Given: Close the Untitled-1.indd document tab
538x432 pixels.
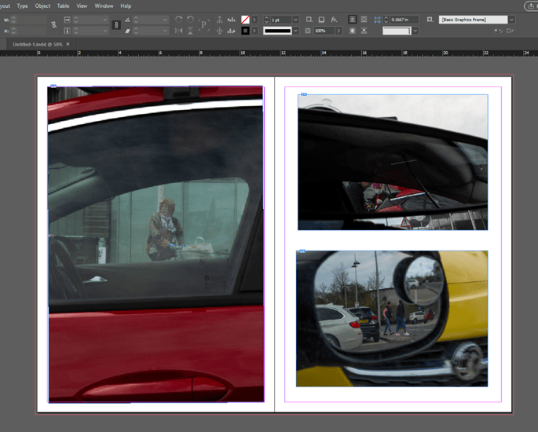Looking at the screenshot, I should (68, 44).
